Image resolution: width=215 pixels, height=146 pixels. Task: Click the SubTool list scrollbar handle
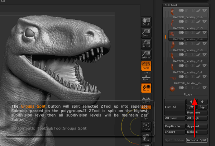tap(166, 37)
